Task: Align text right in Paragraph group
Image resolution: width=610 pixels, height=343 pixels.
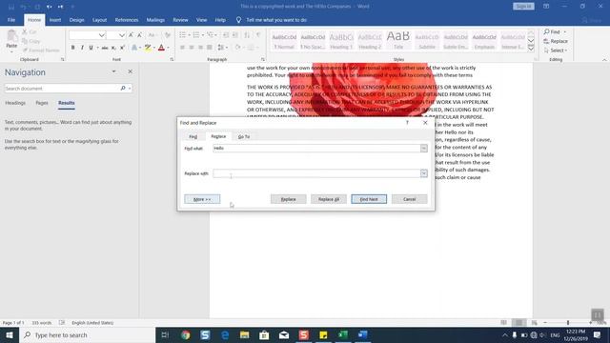Action: coord(200,48)
